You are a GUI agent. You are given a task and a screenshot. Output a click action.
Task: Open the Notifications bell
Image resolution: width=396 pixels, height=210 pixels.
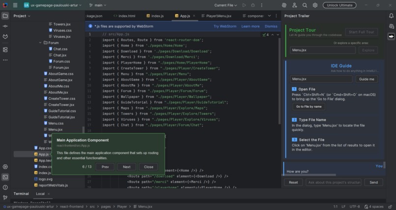pos(391,16)
